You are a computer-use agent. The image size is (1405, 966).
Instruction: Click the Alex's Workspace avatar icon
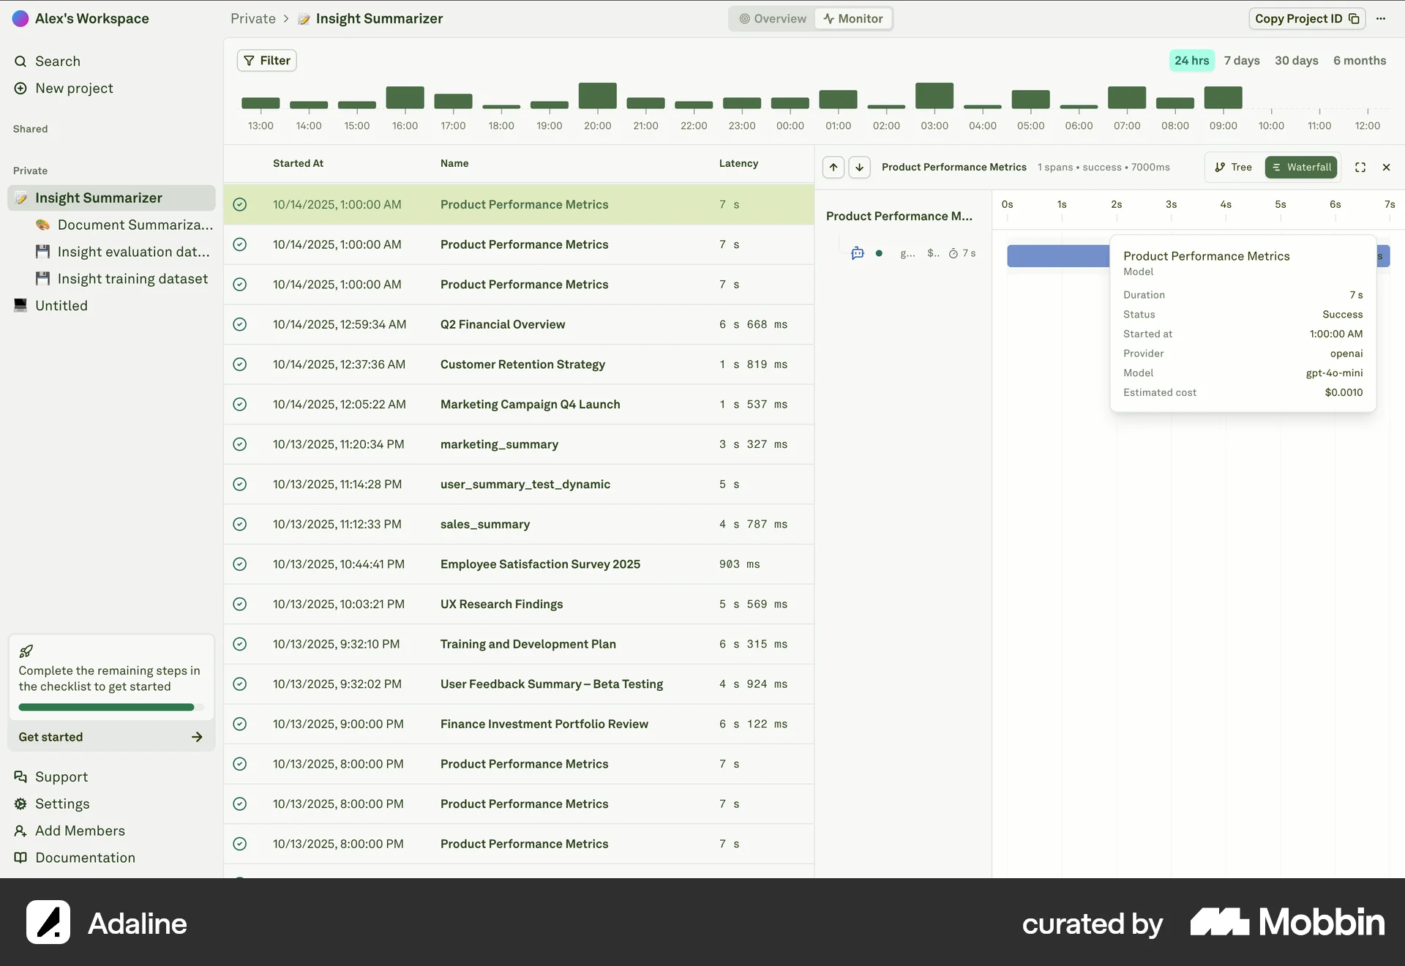pos(20,18)
